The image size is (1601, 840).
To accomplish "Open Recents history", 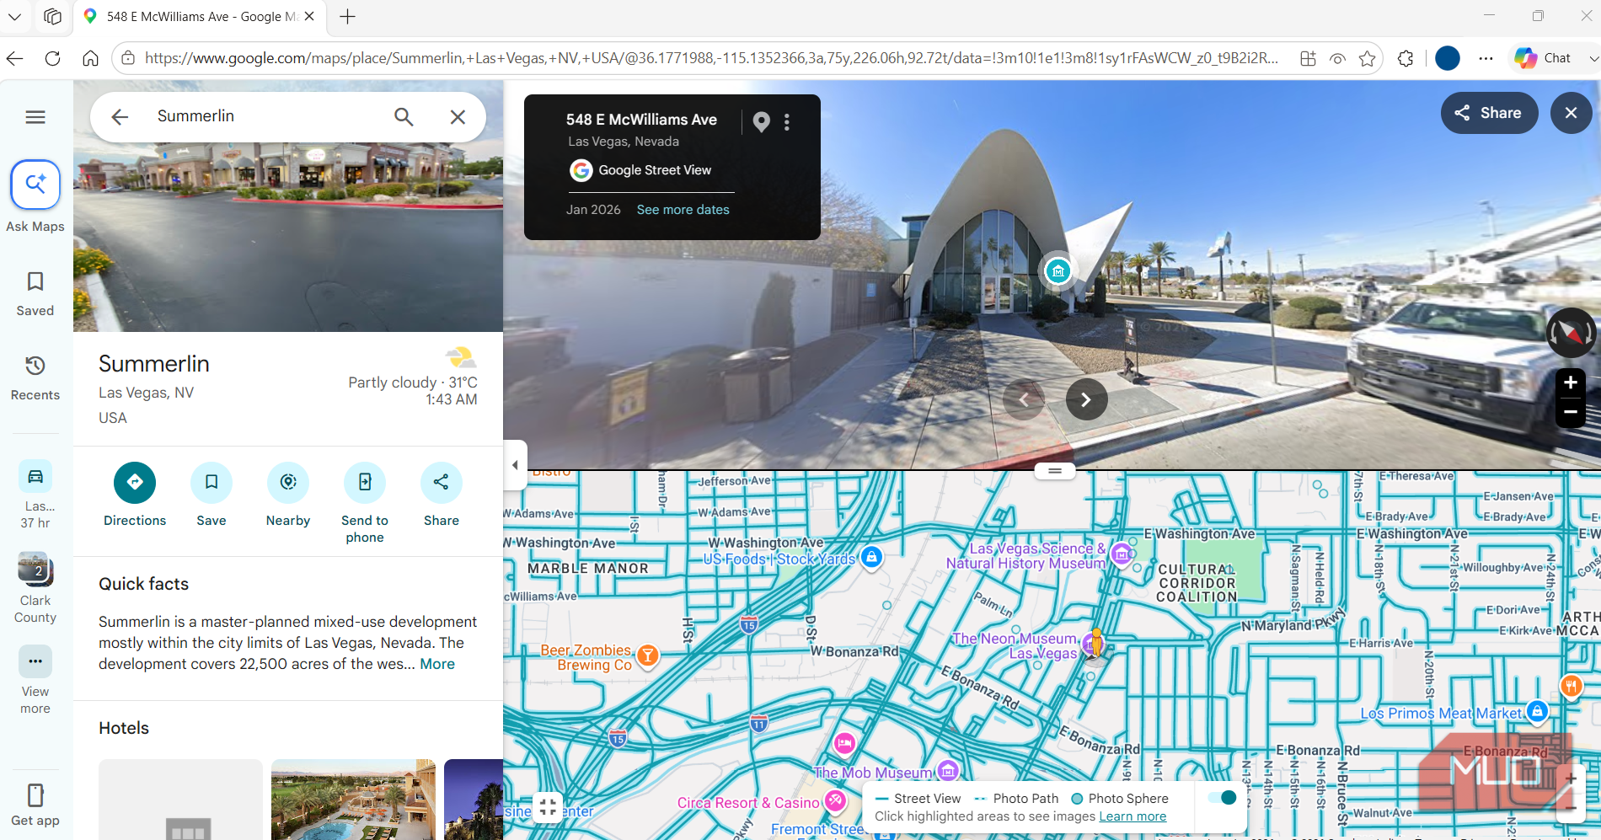I will (35, 377).
